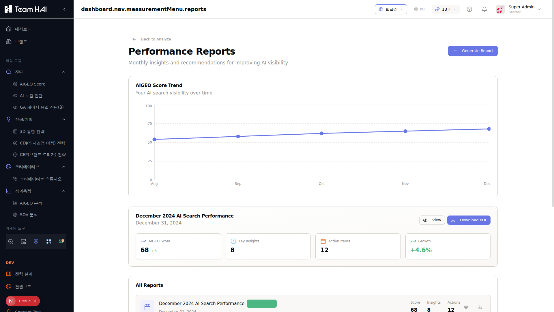
Task: Click the Oct data point on chart
Action: [x=322, y=133]
